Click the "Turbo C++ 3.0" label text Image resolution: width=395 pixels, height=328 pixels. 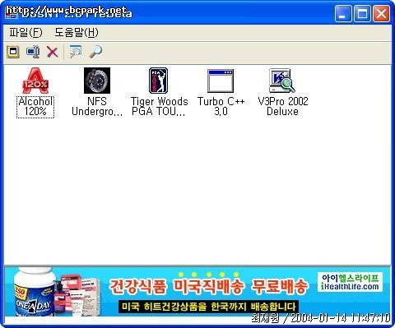[x=221, y=106]
